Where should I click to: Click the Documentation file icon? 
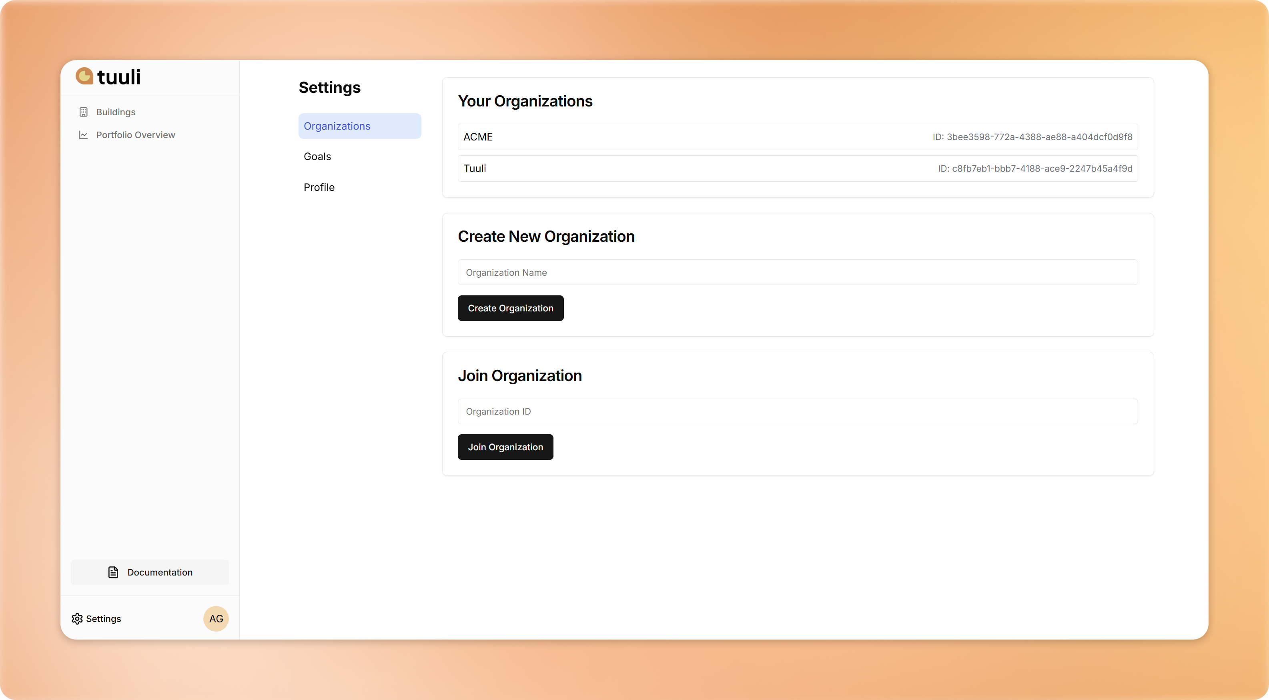click(113, 572)
